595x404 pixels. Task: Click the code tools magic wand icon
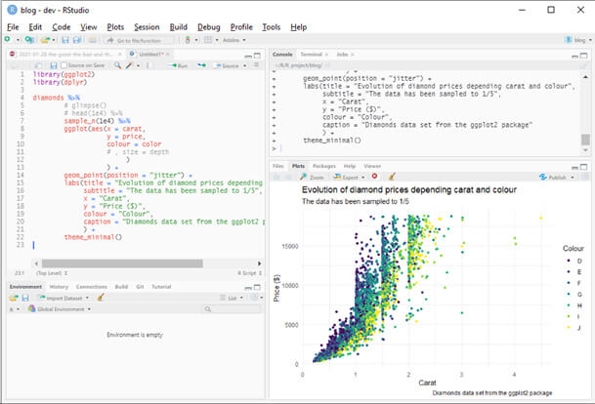(x=128, y=64)
